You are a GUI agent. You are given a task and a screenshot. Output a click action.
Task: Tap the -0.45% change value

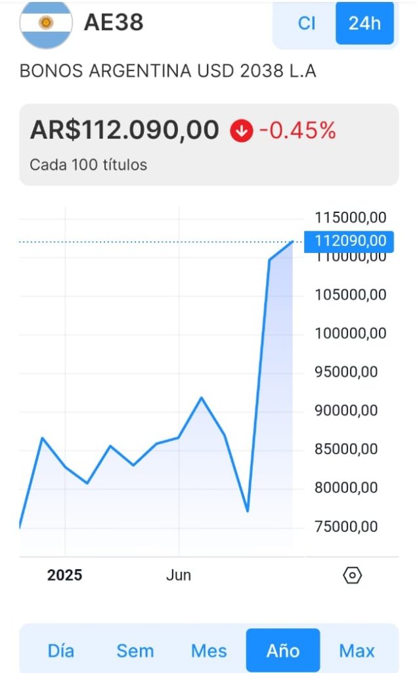[297, 131]
